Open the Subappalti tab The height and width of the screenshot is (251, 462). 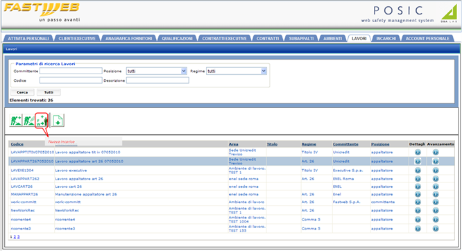tap(301, 39)
